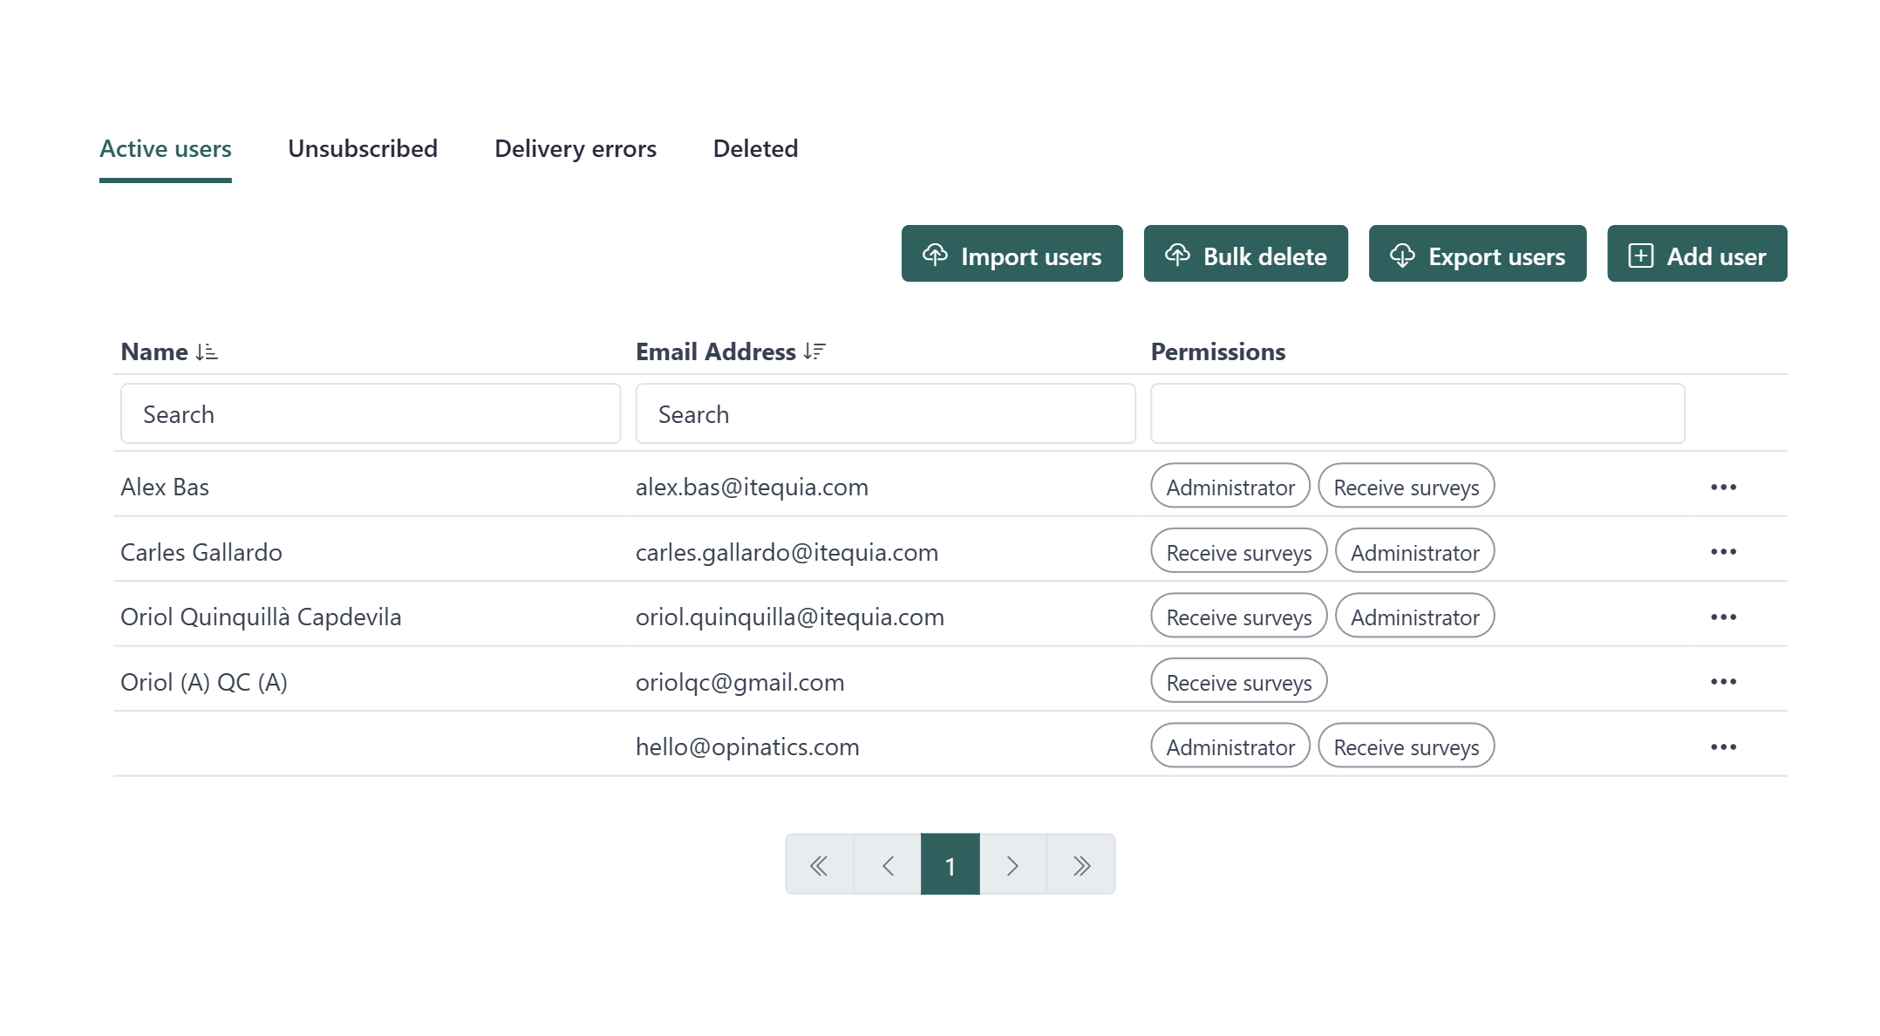Click the Bulk delete button
The height and width of the screenshot is (1036, 1880).
pyautogui.click(x=1245, y=254)
